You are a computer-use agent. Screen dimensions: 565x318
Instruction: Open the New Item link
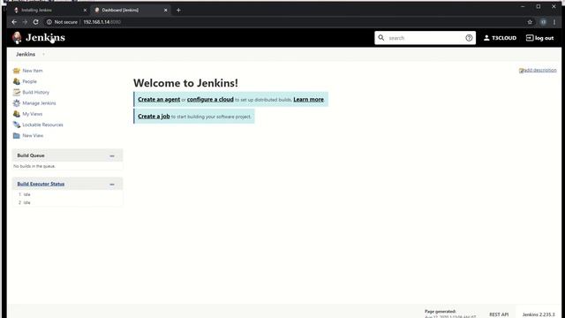[33, 71]
